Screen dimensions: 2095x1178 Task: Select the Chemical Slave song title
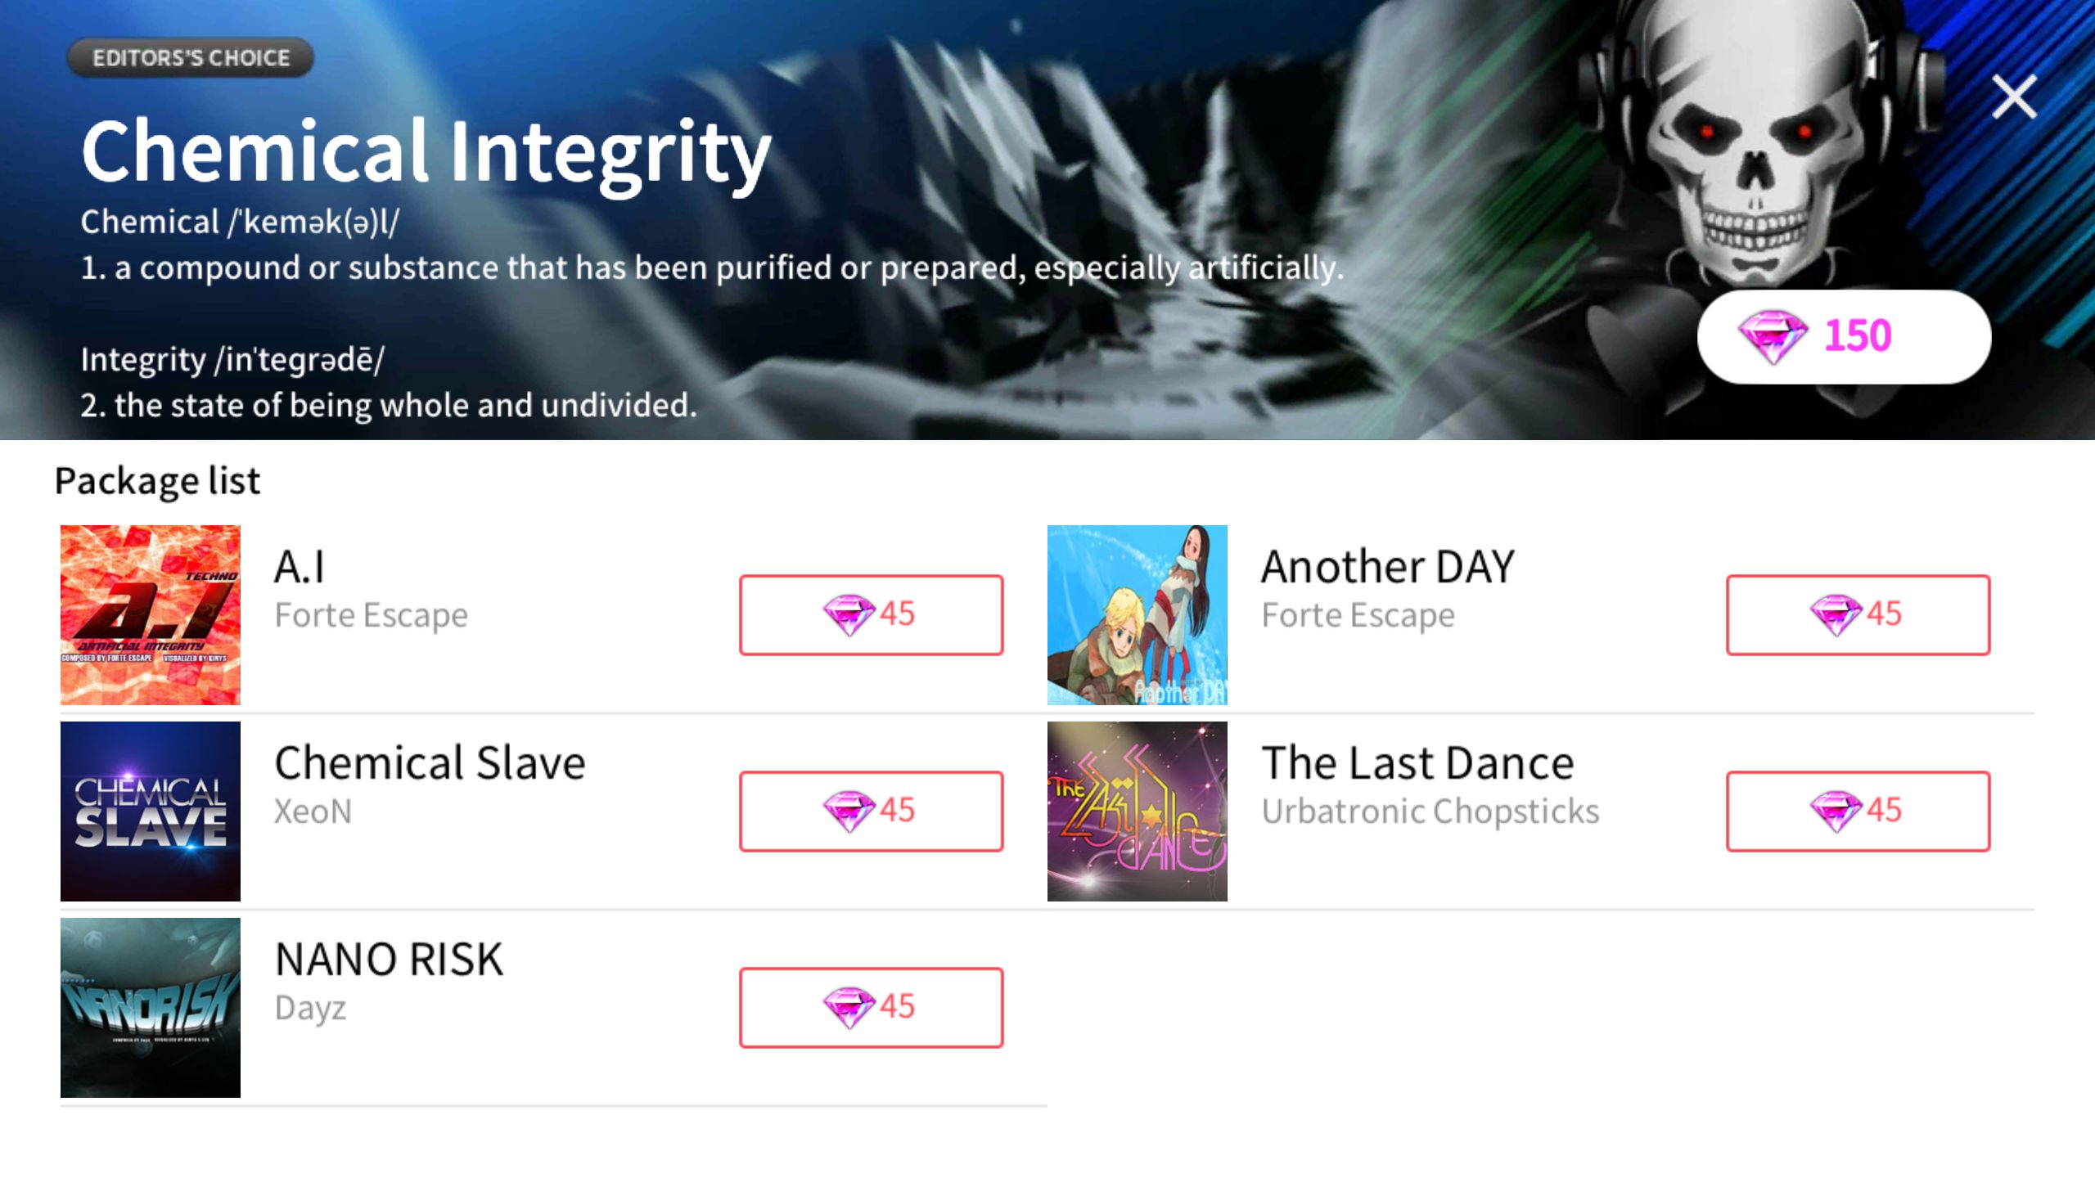pyautogui.click(x=430, y=763)
